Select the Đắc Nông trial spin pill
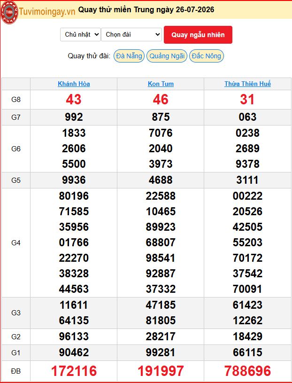Image resolution: width=292 pixels, height=383 pixels. click(207, 56)
